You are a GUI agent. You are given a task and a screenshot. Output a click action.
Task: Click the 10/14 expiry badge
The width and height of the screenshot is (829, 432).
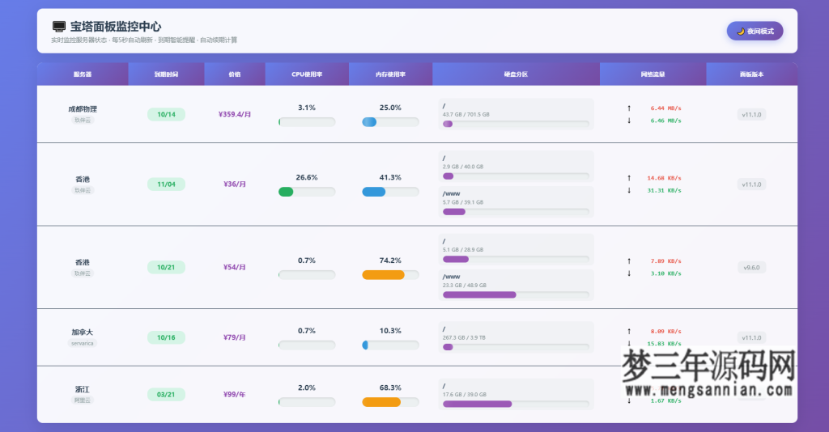coord(166,114)
